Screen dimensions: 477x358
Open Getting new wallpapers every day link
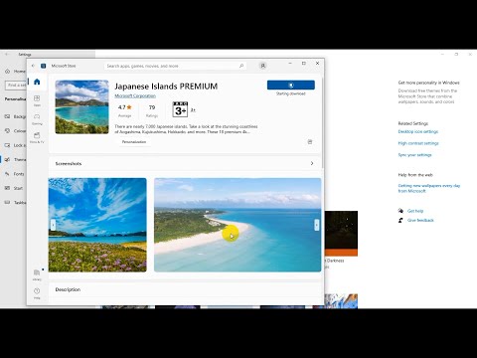[429, 188]
